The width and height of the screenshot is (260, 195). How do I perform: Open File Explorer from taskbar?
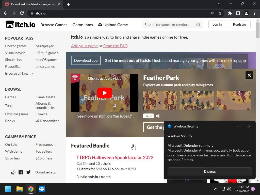tap(19, 189)
